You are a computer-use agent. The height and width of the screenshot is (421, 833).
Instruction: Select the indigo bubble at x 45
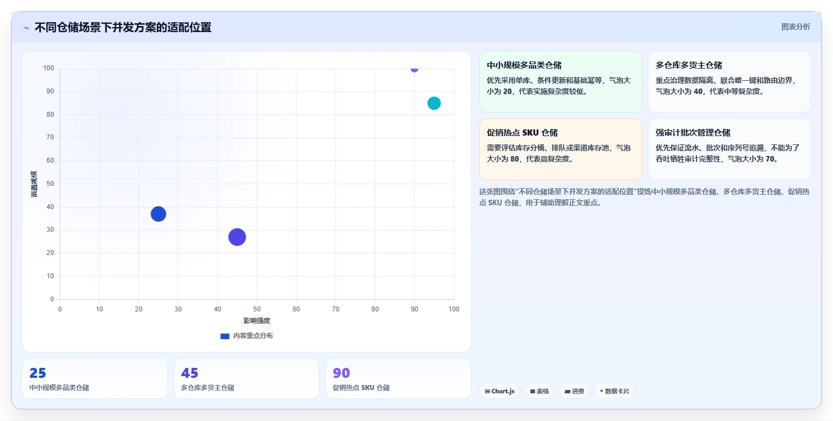[237, 237]
